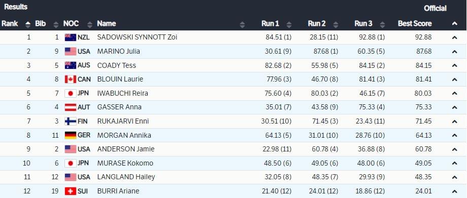Click the Results section heading

click(16, 7)
